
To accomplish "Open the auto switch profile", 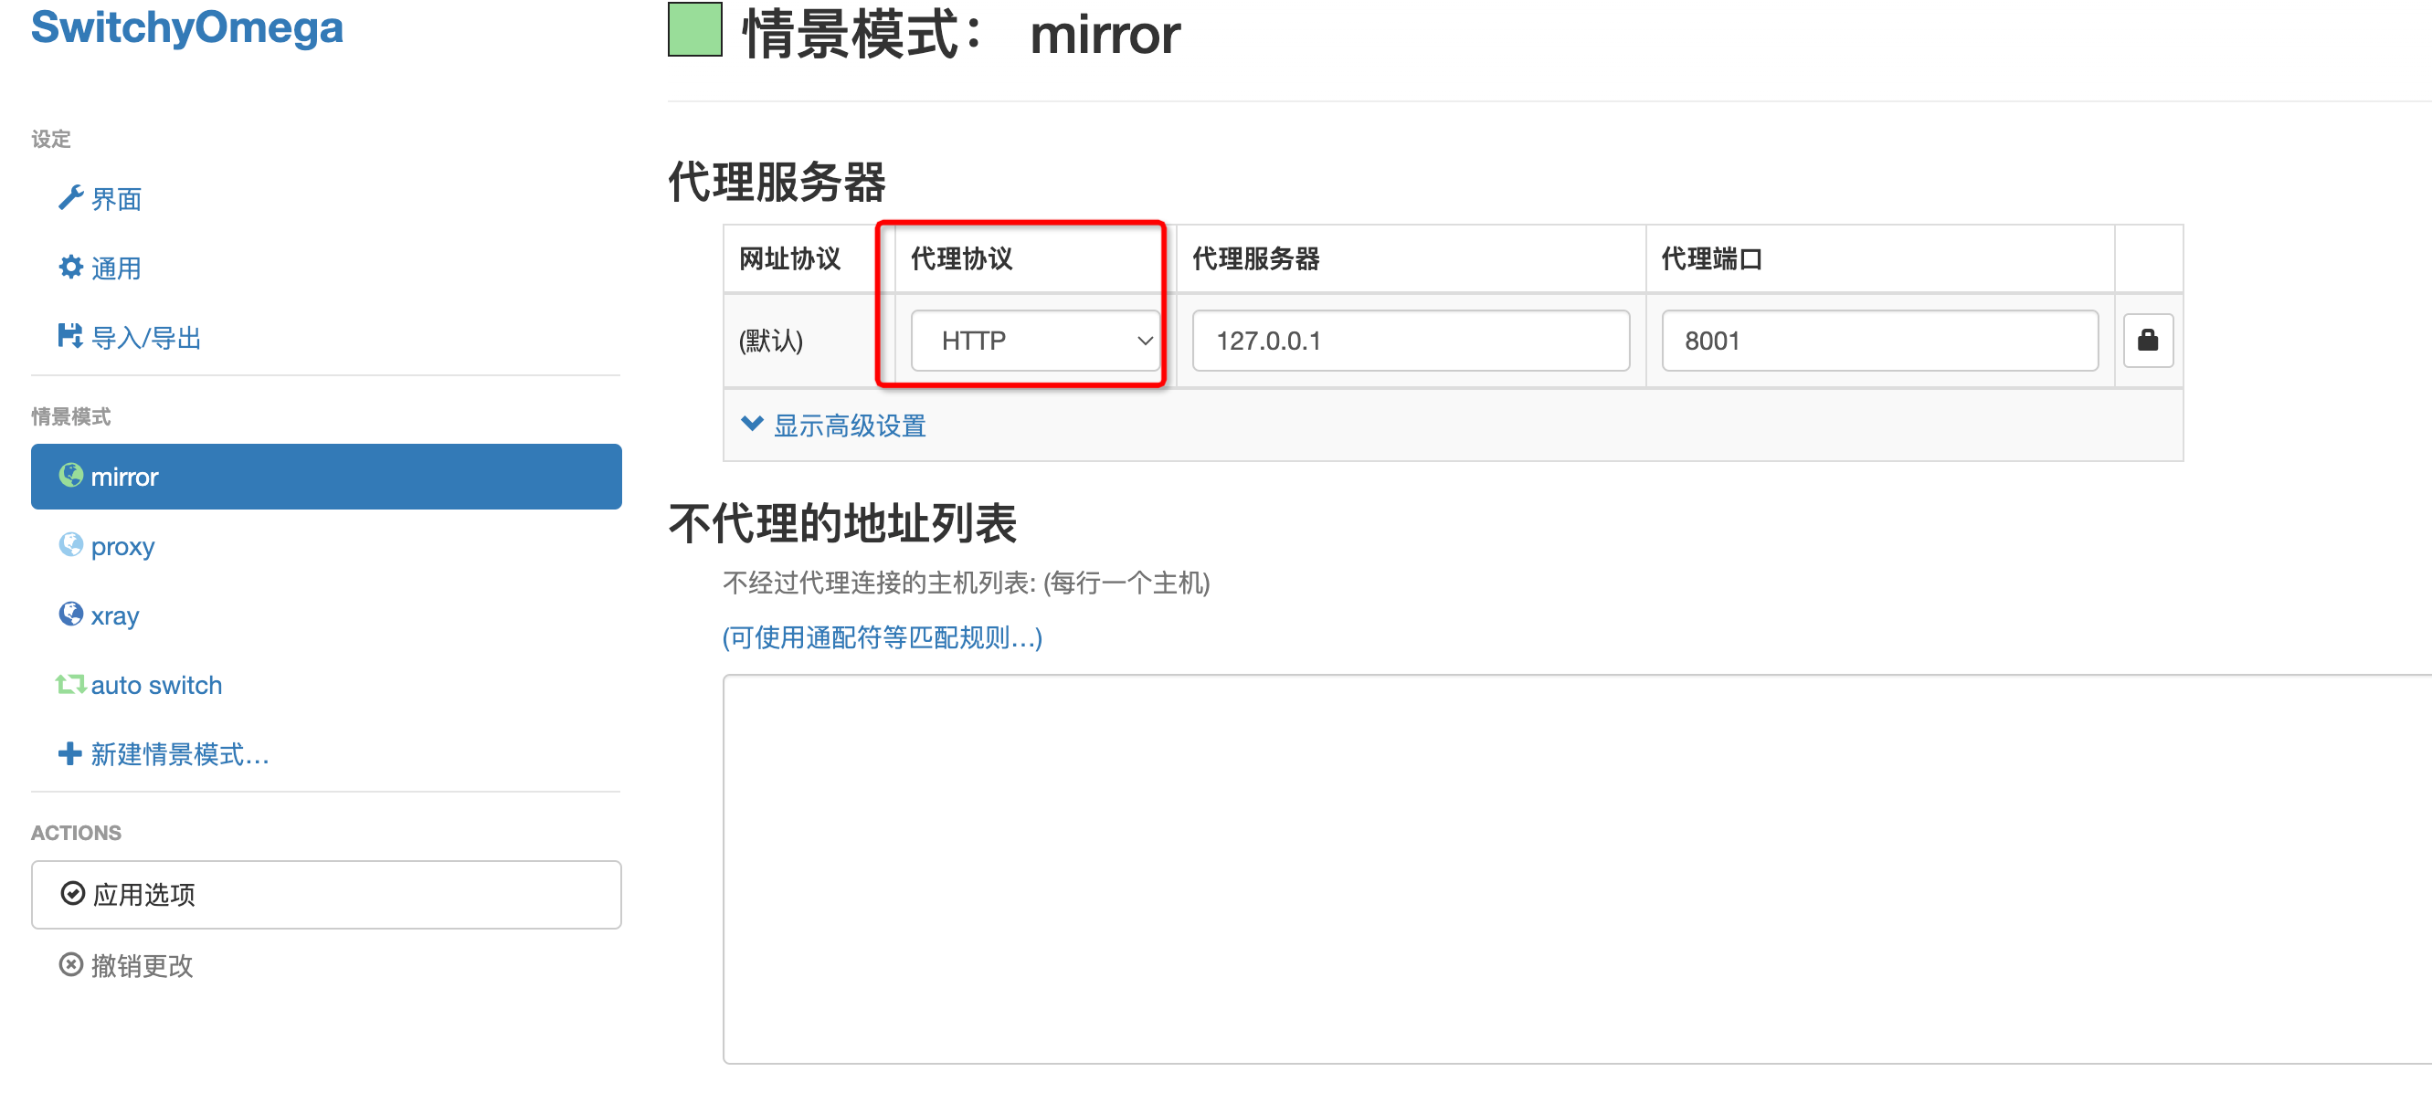I will coord(156,685).
